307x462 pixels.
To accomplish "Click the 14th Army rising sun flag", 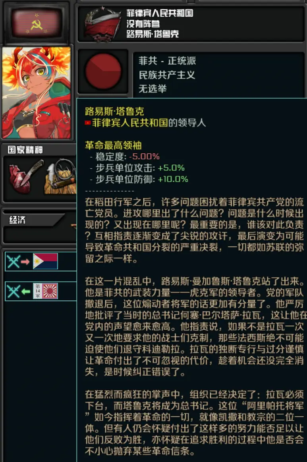I will coord(45,291).
